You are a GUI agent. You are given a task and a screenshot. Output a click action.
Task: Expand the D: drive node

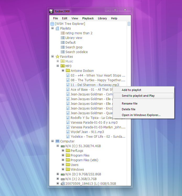pos(58,174)
